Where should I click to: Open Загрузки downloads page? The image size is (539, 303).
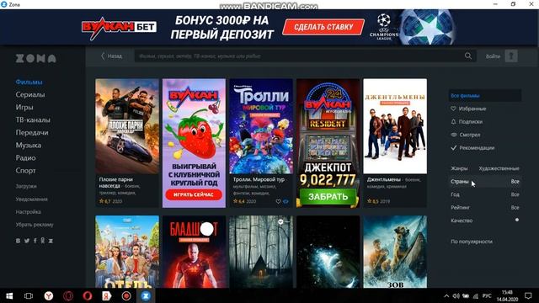(26, 186)
